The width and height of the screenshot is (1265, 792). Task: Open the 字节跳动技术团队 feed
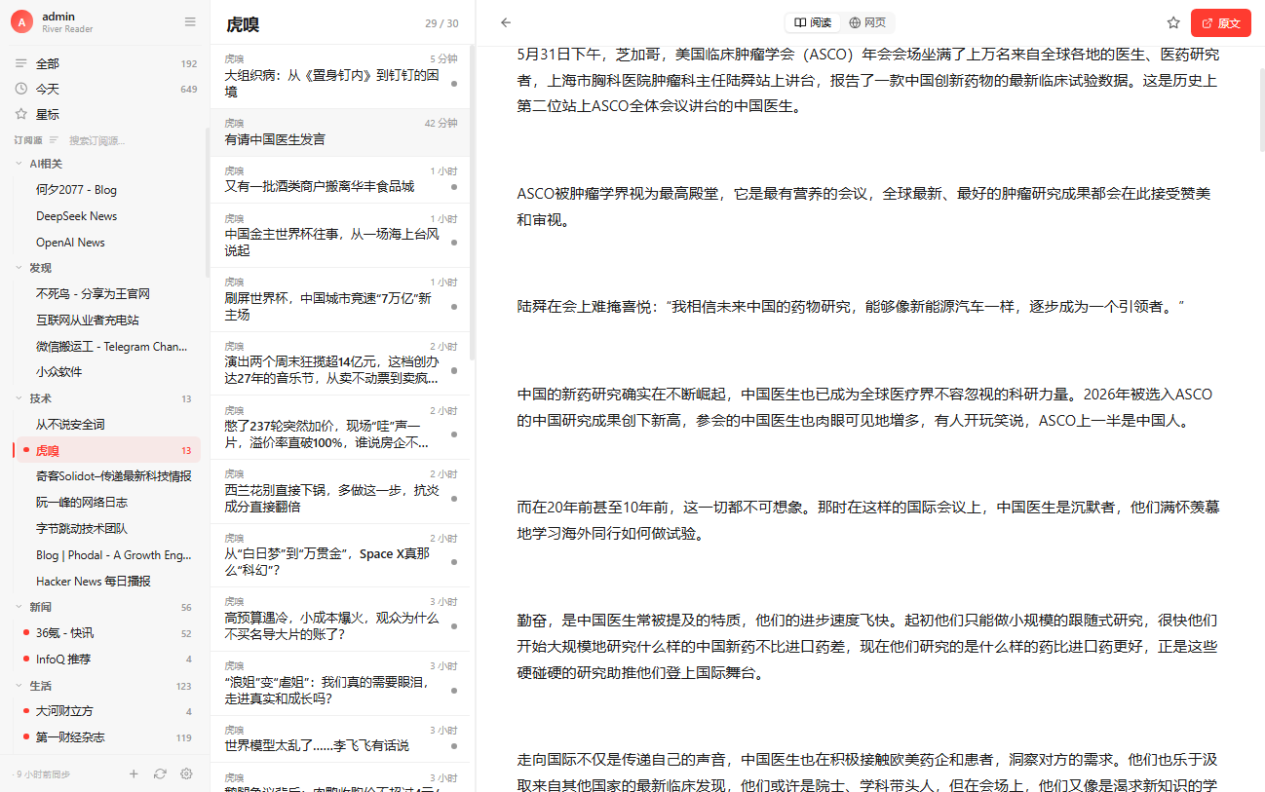tap(105, 529)
